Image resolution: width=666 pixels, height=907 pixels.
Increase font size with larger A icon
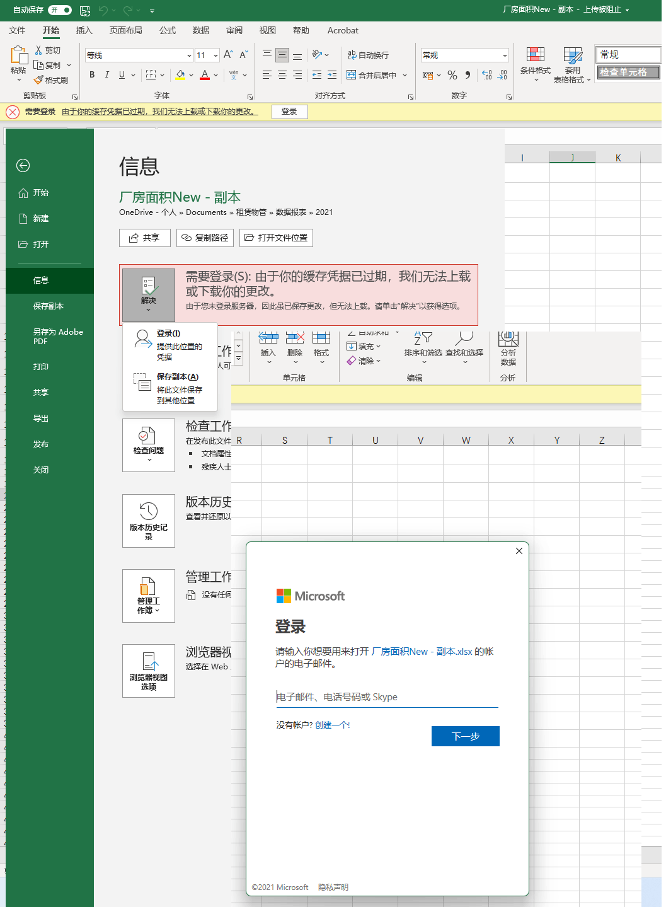click(x=228, y=55)
